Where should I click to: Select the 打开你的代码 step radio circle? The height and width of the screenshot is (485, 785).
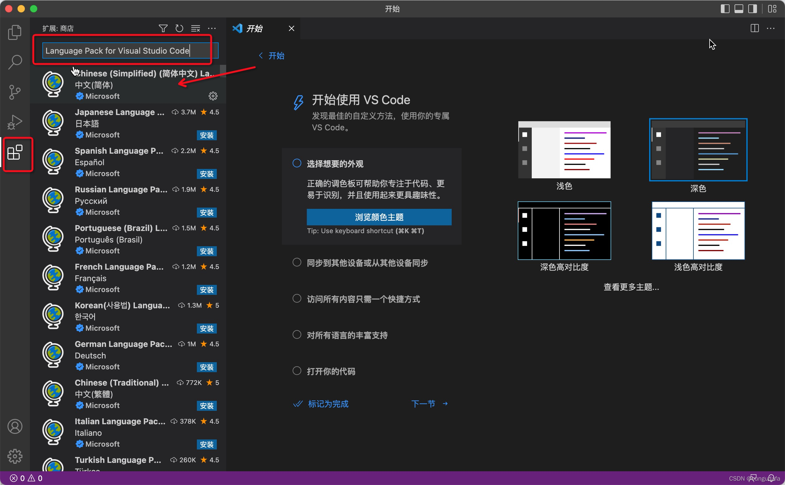(x=297, y=371)
